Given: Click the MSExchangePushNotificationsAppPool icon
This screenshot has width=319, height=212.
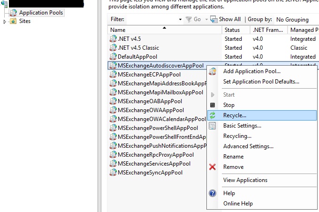Looking at the screenshot, I should click(x=113, y=146).
